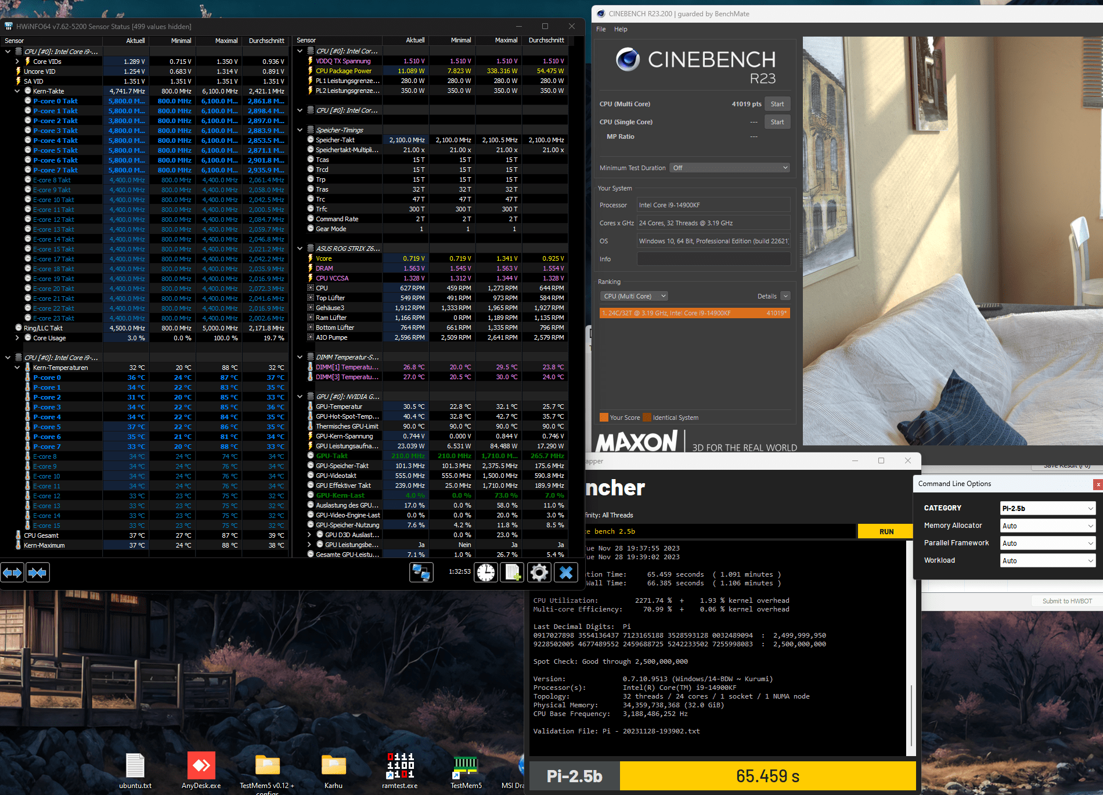The height and width of the screenshot is (795, 1103).
Task: Start the CPU (Single Core) test
Action: coord(777,122)
